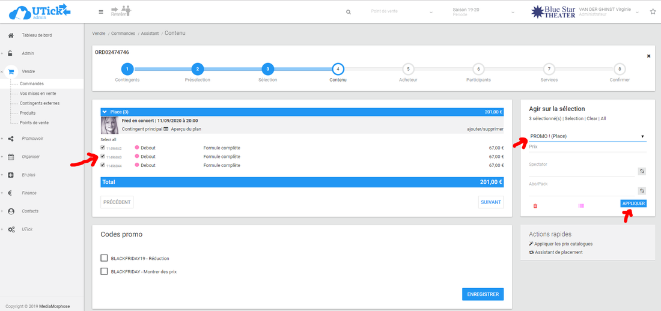This screenshot has height=311, width=661.
Task: Open Tableau de bord home icon
Action: 11,35
